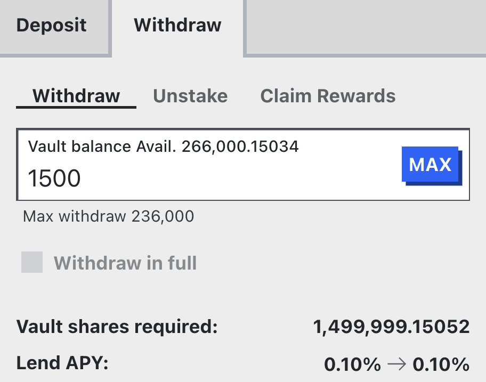Click the Lend APY label

pyautogui.click(x=62, y=363)
